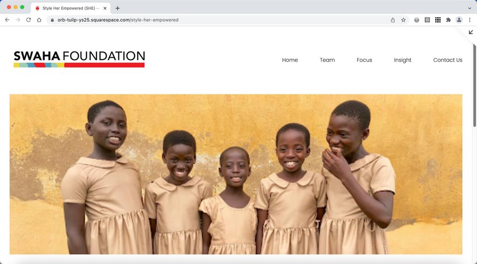Bookmark this page with the star icon
Screen dimensions: 477x264
coord(403,20)
